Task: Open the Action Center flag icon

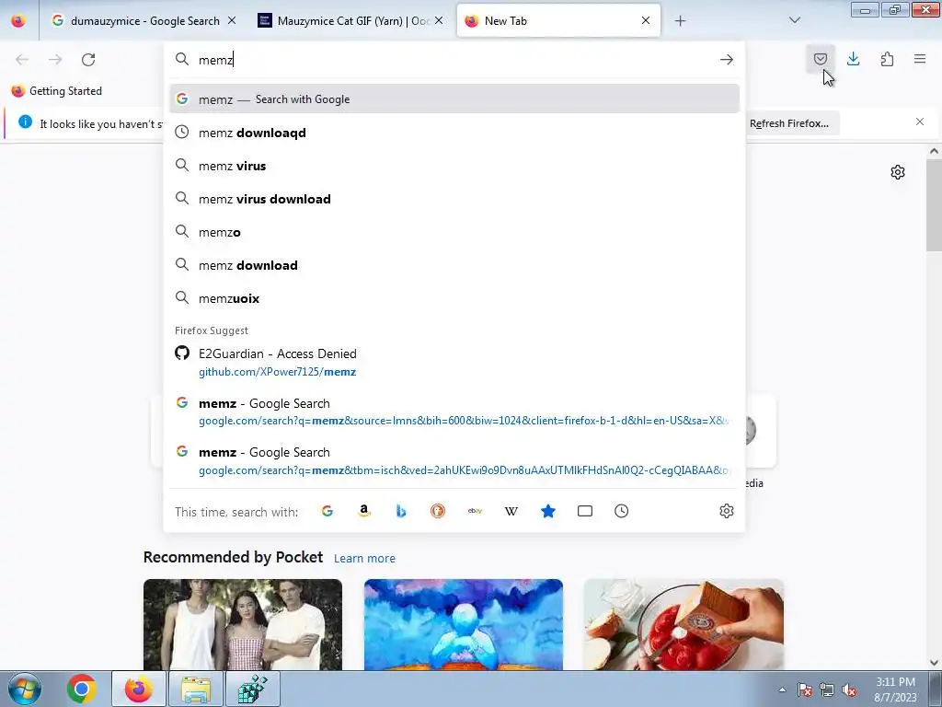Action: pos(805,690)
